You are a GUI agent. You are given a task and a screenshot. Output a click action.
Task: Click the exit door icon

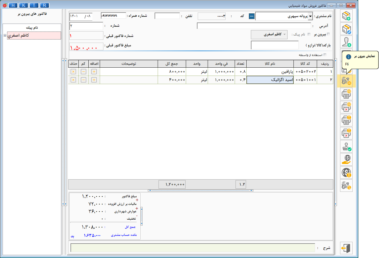[346, 248]
